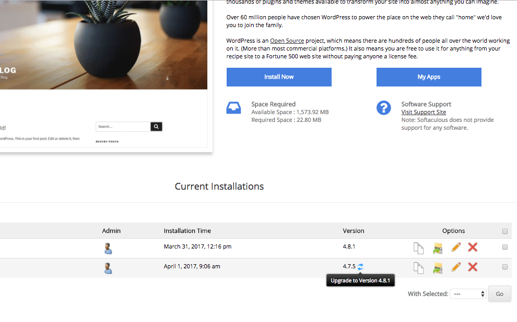Click the "March 31, 2017, 12:16 pm" cell
The image size is (517, 322).
[x=197, y=246]
